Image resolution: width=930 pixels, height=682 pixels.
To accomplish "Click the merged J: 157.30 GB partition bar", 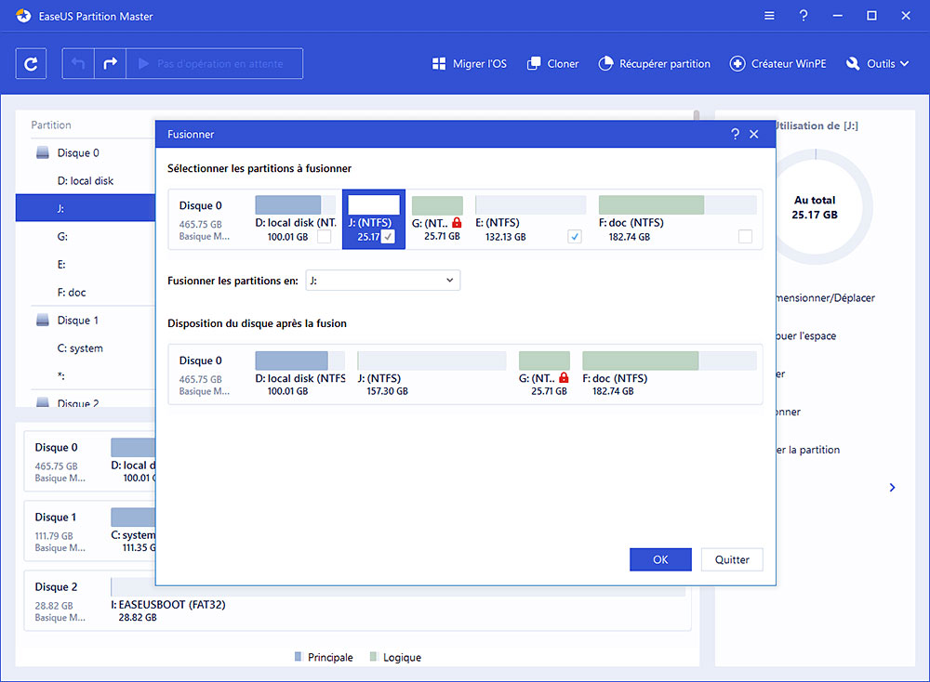I will tap(432, 361).
